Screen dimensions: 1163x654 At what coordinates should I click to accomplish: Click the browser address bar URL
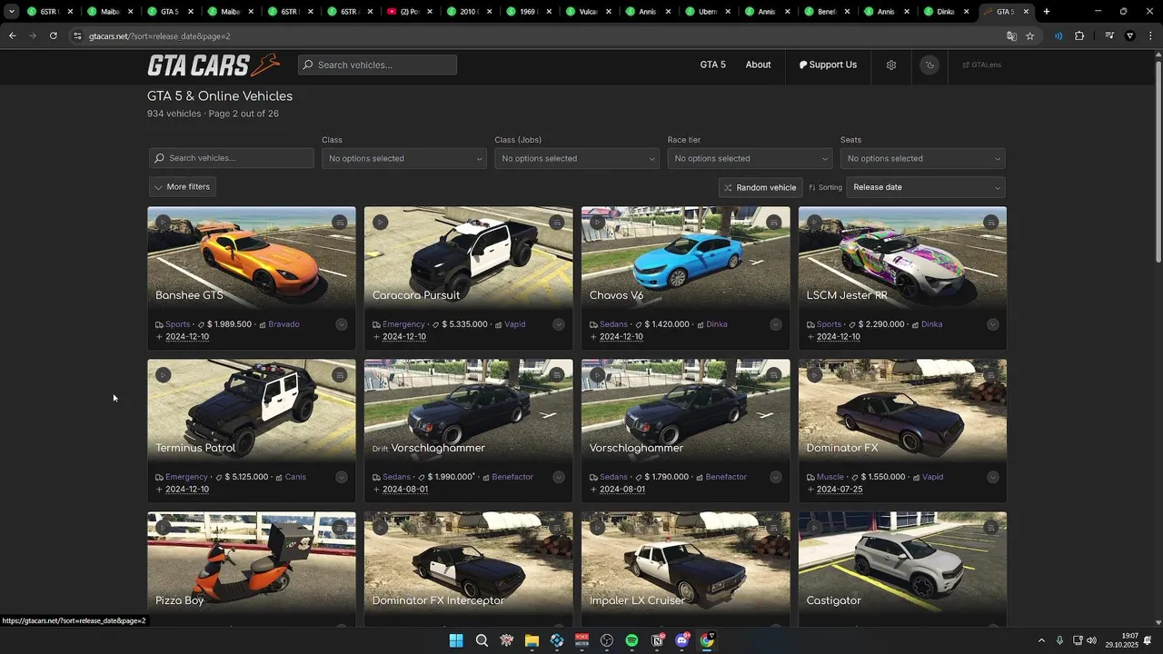pos(159,36)
